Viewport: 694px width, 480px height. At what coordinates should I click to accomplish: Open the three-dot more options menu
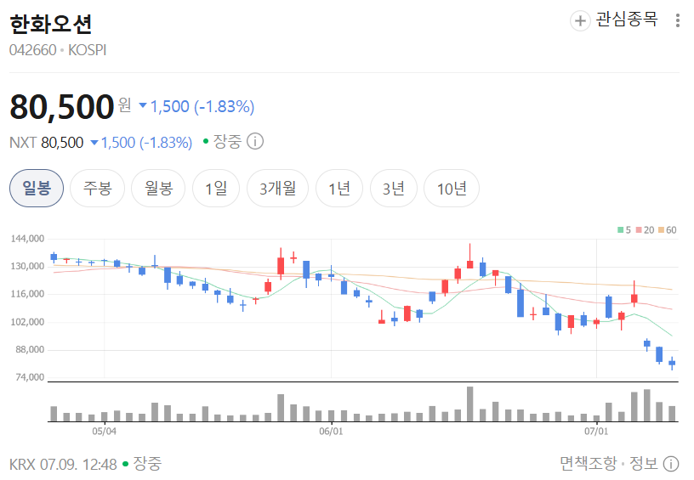pyautogui.click(x=678, y=20)
